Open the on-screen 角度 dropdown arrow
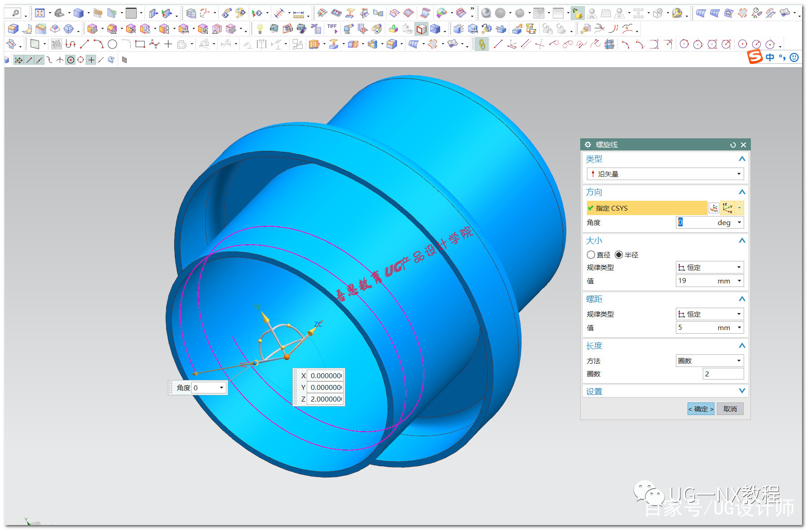807x530 pixels. pyautogui.click(x=221, y=388)
